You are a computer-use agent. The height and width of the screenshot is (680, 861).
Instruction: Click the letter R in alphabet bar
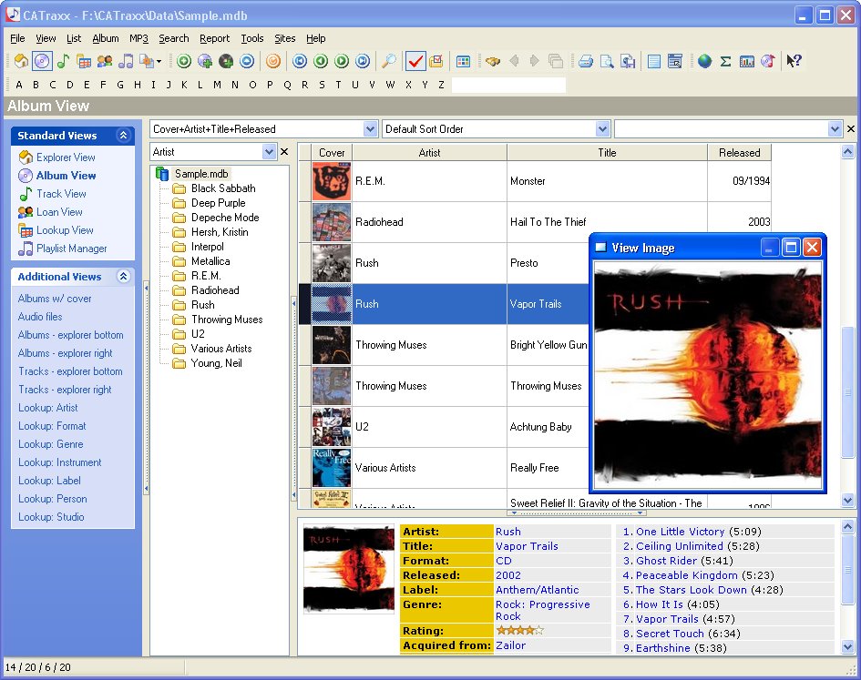[304, 85]
